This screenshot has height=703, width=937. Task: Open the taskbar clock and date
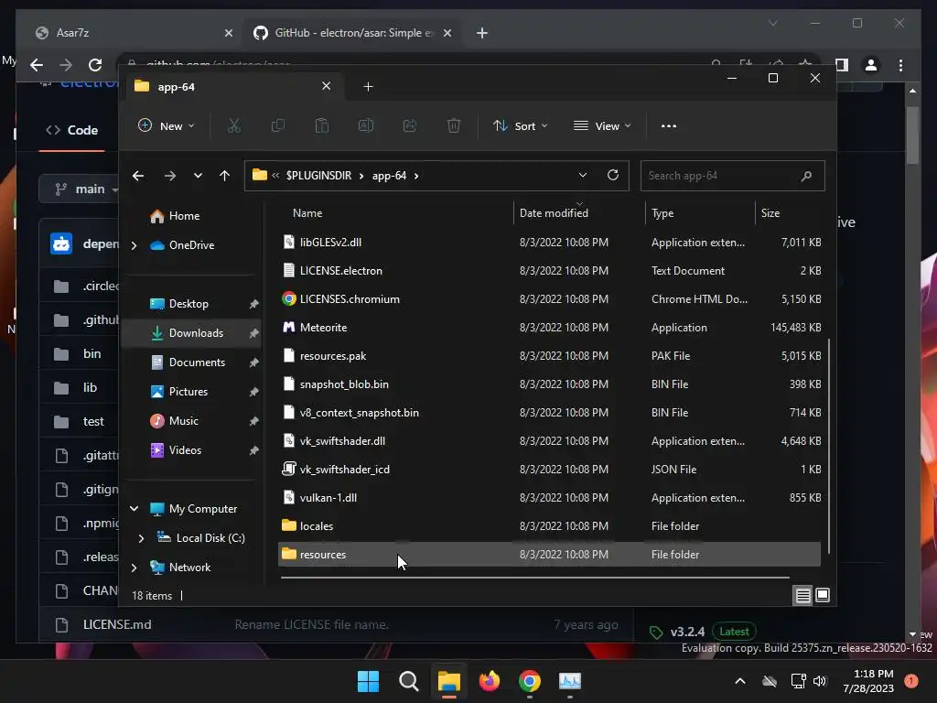pos(868,681)
